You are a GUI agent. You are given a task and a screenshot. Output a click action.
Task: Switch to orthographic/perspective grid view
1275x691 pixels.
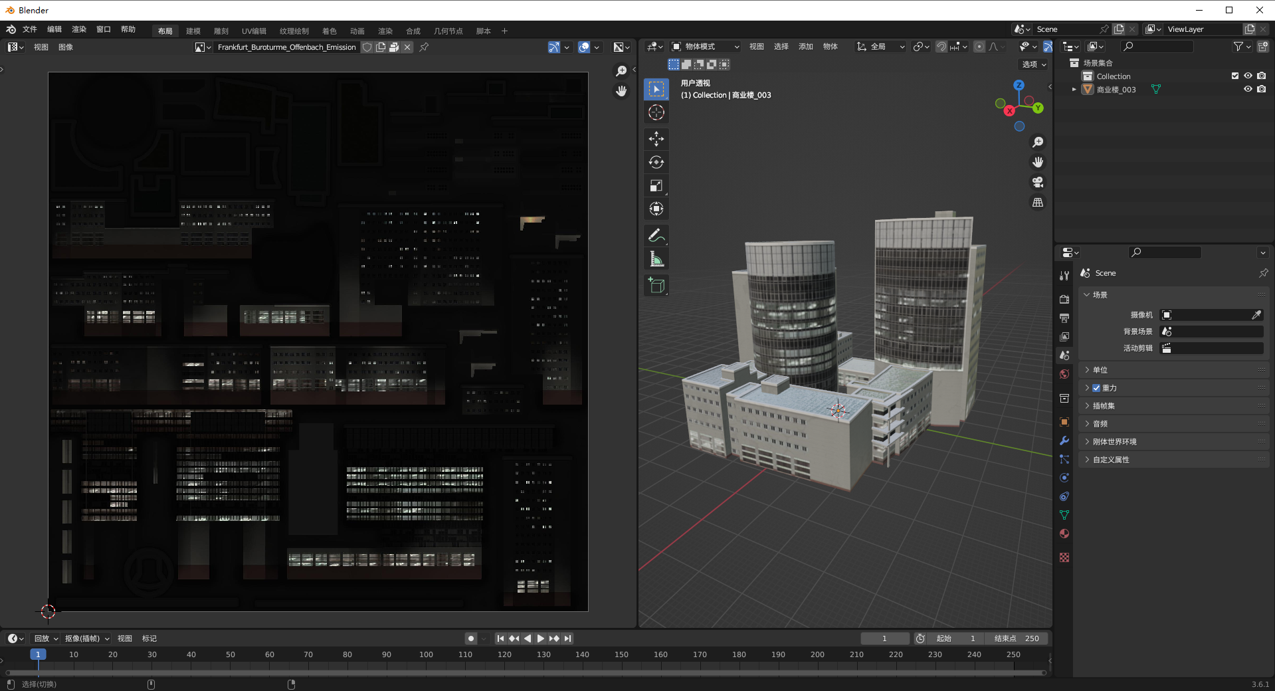(x=1037, y=203)
